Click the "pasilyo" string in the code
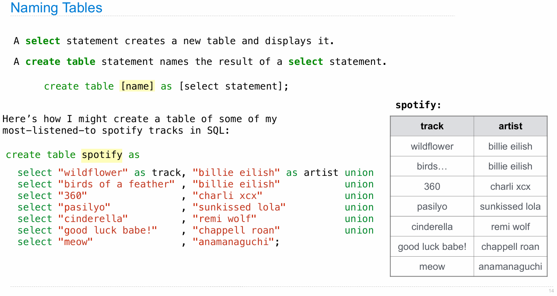Screen dimensions: 557x296 84,207
